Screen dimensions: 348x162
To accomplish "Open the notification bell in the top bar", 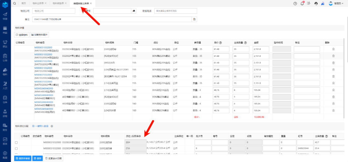I will 302,4.
